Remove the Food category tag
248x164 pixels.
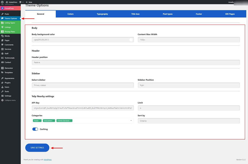tap(40, 121)
